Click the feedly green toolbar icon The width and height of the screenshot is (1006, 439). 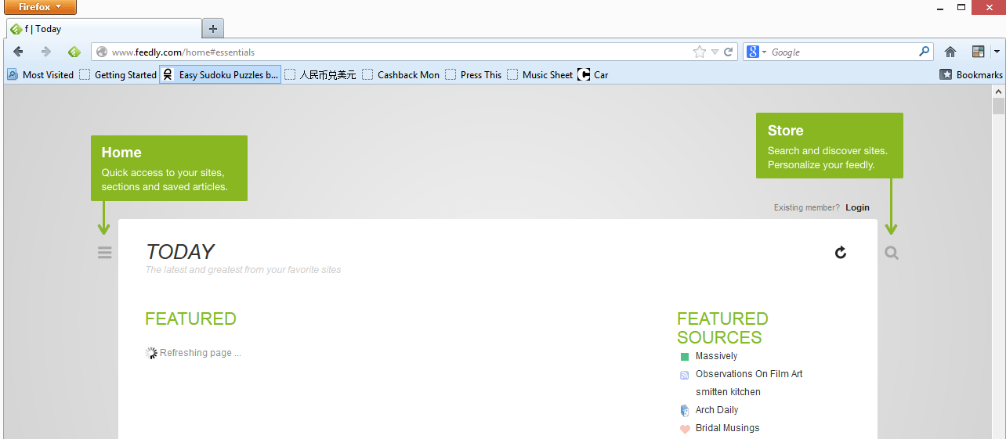(x=74, y=52)
